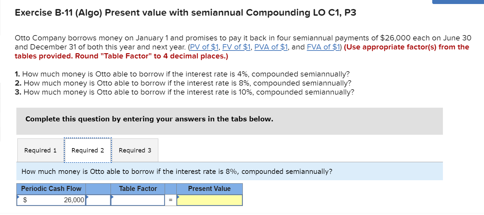
Task: Open the FV of $1 table link
Action: tap(236, 47)
